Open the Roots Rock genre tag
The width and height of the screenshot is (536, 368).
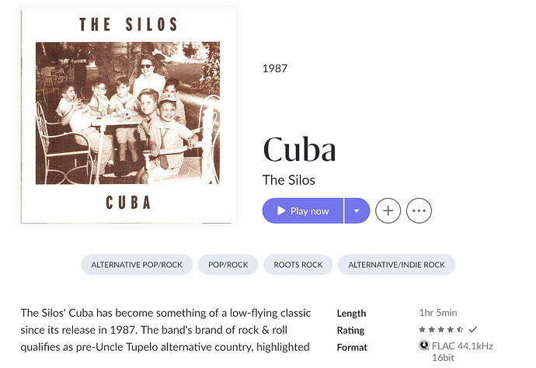(298, 265)
